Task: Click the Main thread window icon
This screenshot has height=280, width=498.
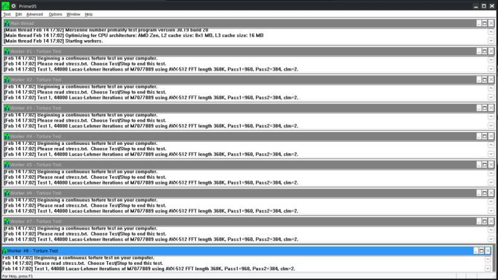Action: [7, 24]
